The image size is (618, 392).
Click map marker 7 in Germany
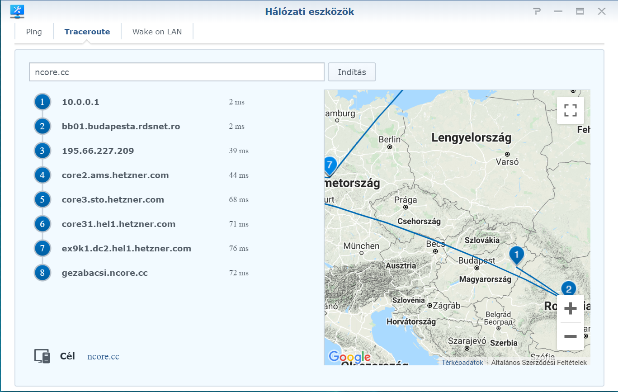coord(330,166)
